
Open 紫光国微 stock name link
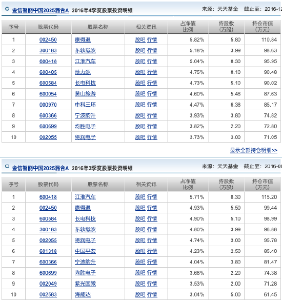(85, 284)
